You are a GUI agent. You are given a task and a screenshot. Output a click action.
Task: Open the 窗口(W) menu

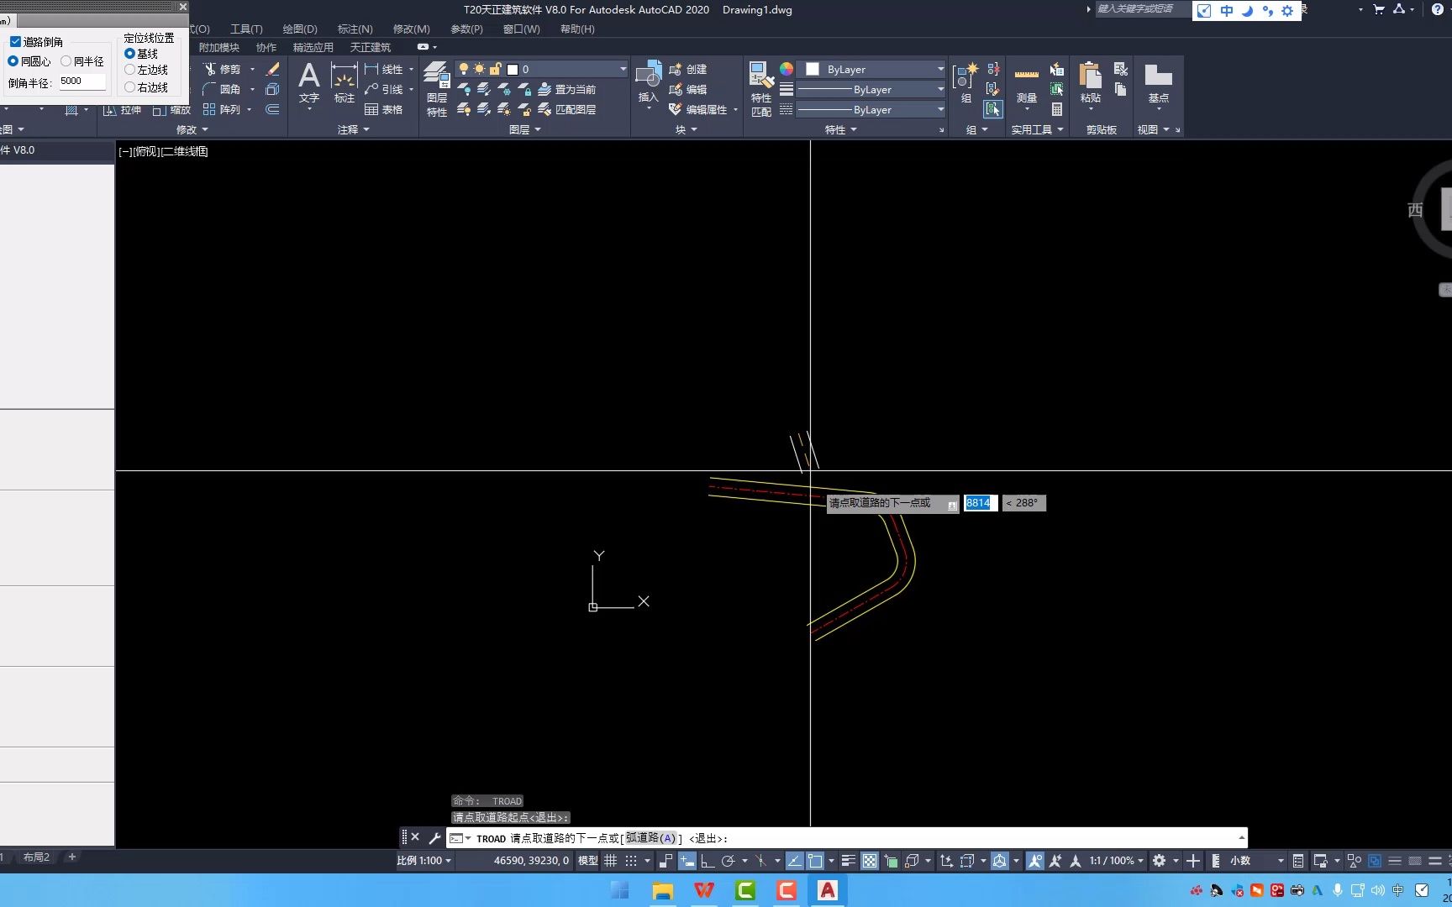pyautogui.click(x=521, y=29)
